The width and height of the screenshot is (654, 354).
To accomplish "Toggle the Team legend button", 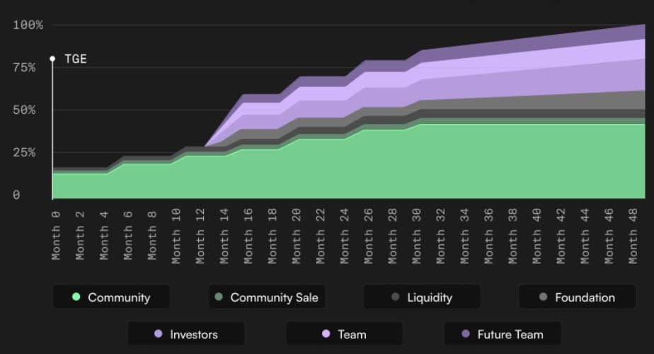I will click(344, 334).
